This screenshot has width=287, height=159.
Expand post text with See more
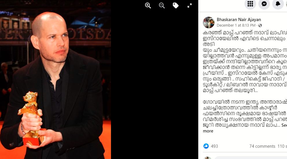click(245, 128)
